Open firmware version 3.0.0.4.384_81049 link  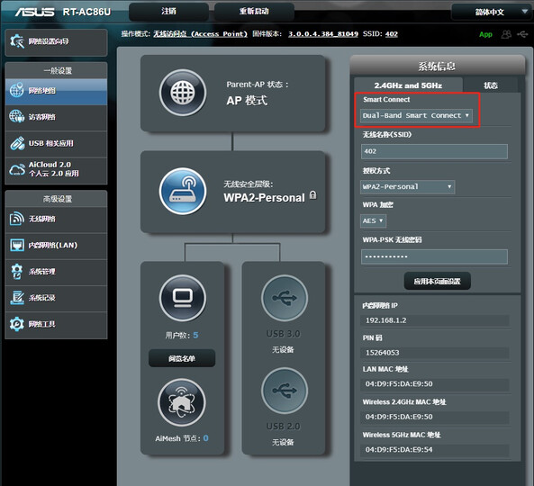point(323,33)
